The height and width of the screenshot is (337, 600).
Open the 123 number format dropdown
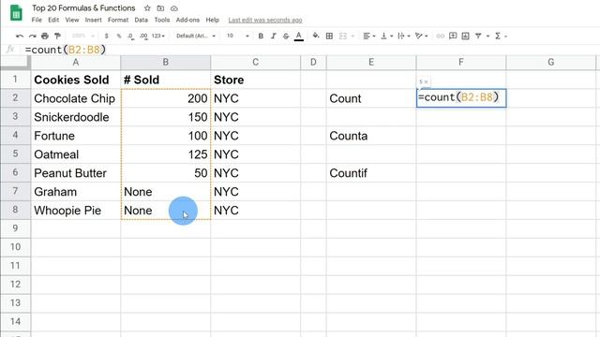(x=157, y=36)
